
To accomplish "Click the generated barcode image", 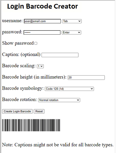I will pyautogui.click(x=31, y=125).
